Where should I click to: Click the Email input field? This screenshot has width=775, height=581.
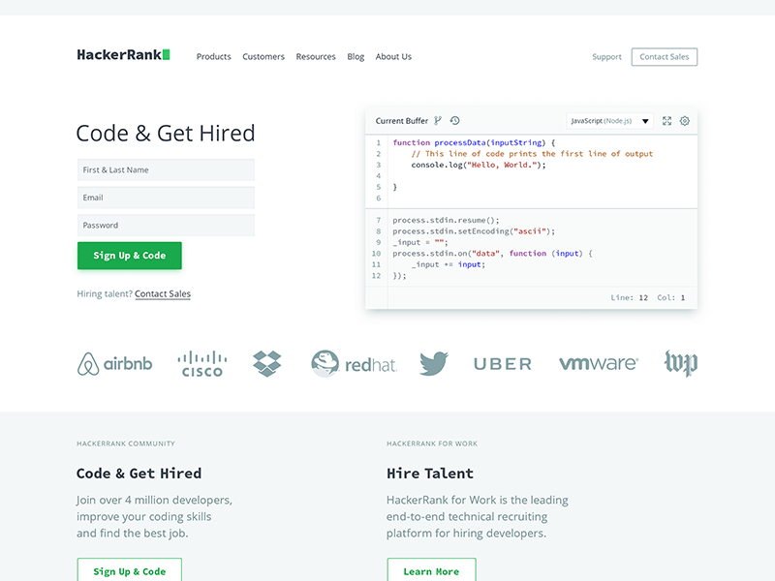[166, 198]
